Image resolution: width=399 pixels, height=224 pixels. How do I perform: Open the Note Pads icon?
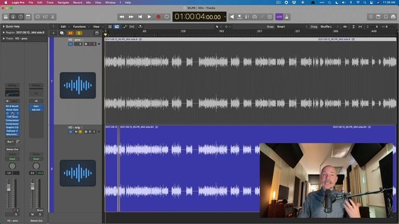coord(378,17)
